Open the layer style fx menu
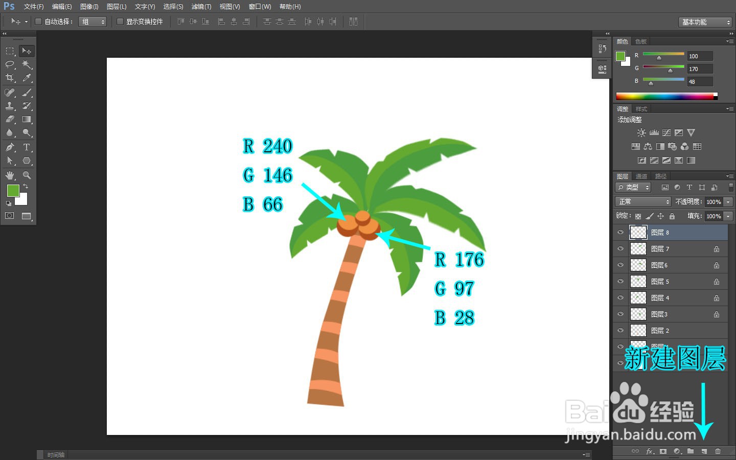Image resolution: width=736 pixels, height=460 pixels. [650, 451]
